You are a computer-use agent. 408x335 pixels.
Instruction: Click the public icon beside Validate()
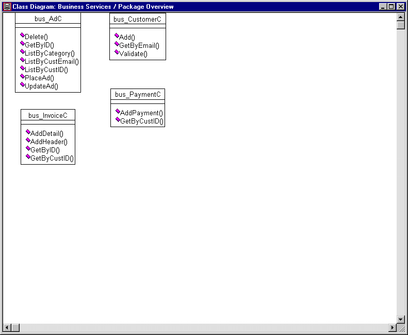click(x=117, y=52)
